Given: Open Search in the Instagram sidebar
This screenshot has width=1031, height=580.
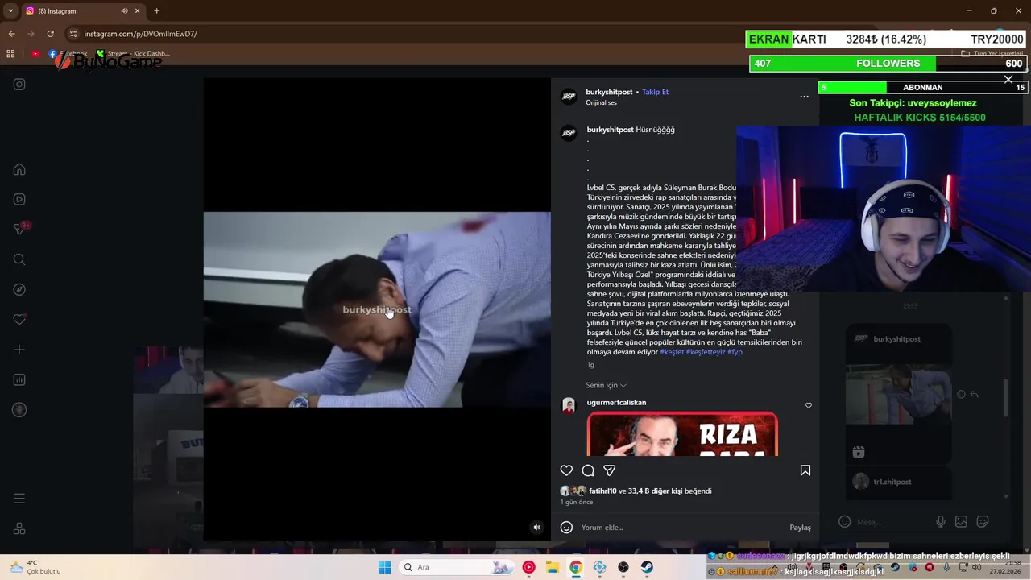Looking at the screenshot, I should pyautogui.click(x=19, y=259).
